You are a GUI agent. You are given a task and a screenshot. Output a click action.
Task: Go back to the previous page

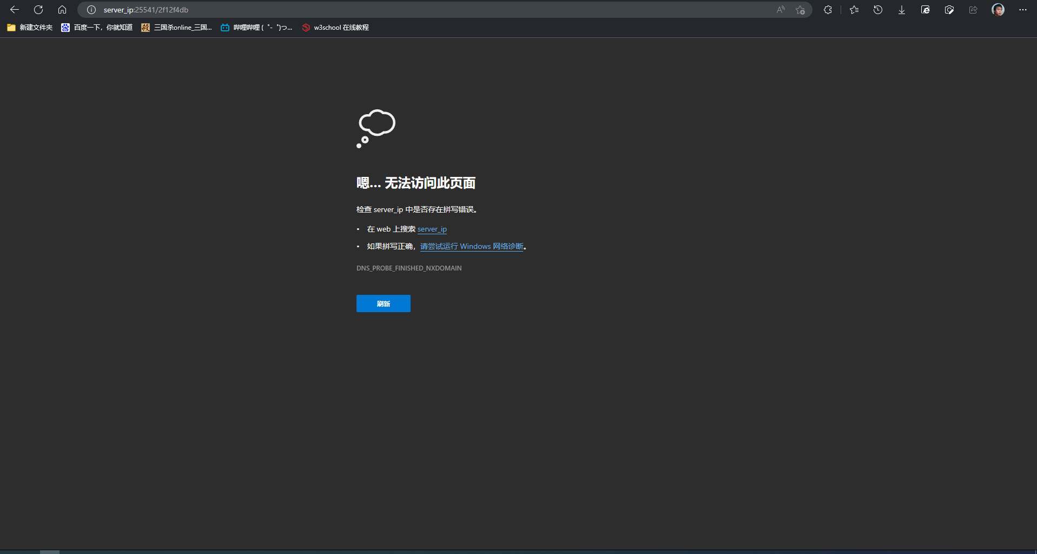15,10
